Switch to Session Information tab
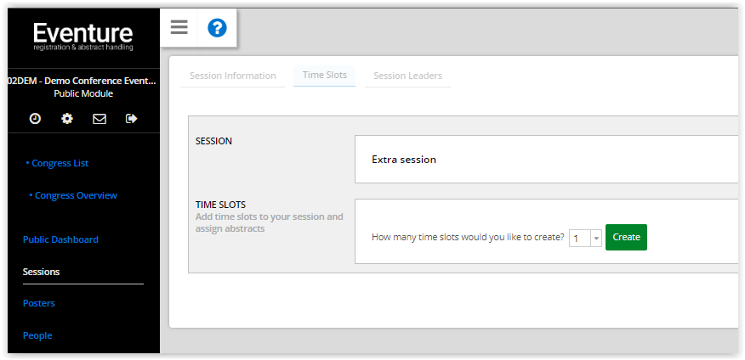Viewport: 745px width, 360px height. pos(233,76)
